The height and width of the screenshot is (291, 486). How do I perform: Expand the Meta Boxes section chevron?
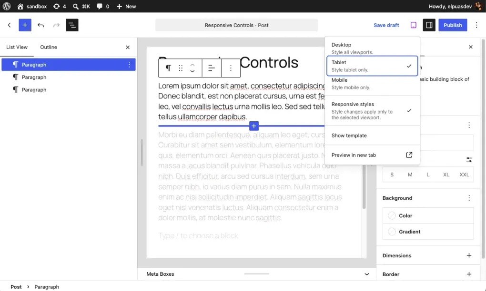tap(367, 274)
